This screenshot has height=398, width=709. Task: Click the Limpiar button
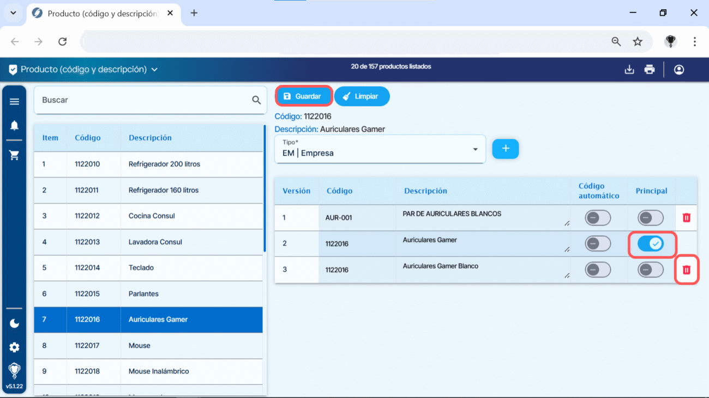click(x=362, y=96)
